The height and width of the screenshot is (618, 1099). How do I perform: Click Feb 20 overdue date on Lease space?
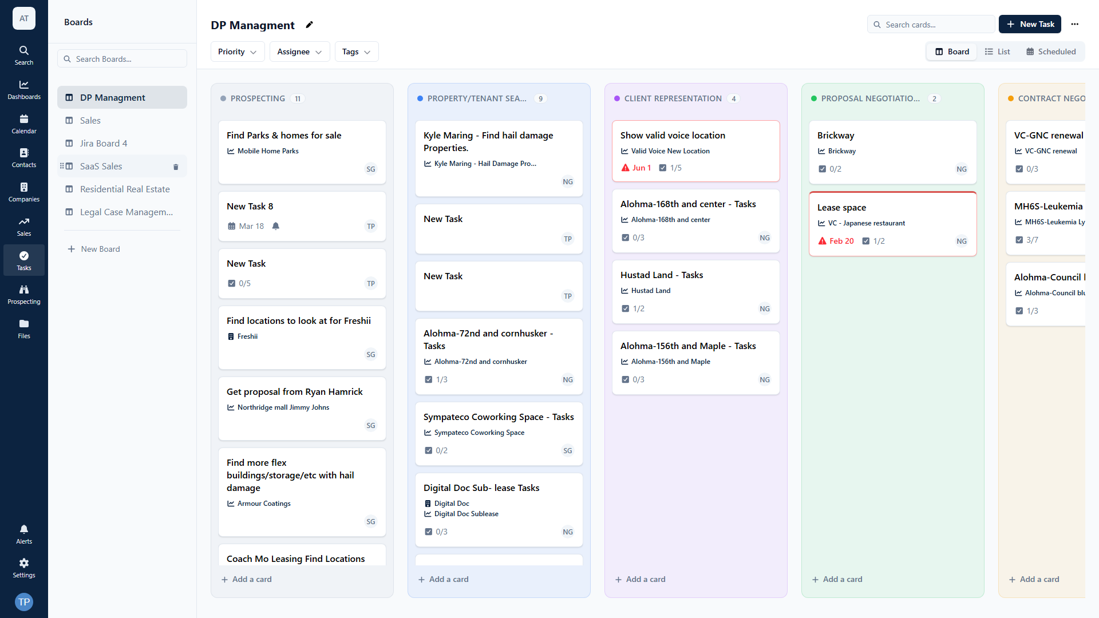(836, 241)
